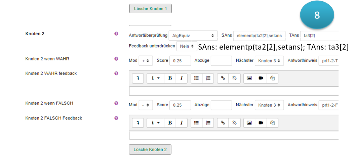Click Lösche Knoten 1 button

tap(150, 8)
